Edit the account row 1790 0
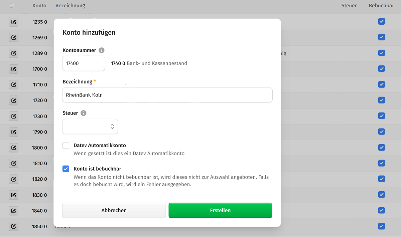The height and width of the screenshot is (237, 401). [13, 132]
